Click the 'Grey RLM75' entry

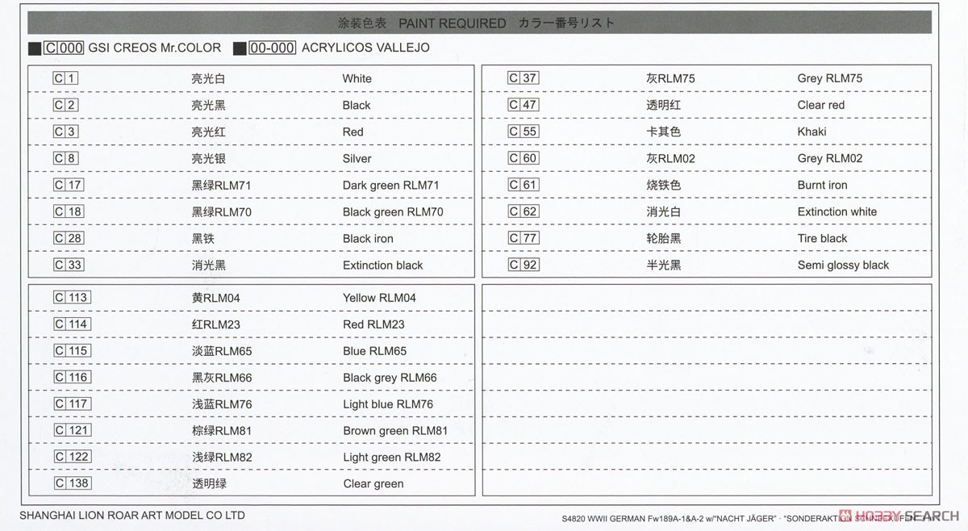coord(829,78)
